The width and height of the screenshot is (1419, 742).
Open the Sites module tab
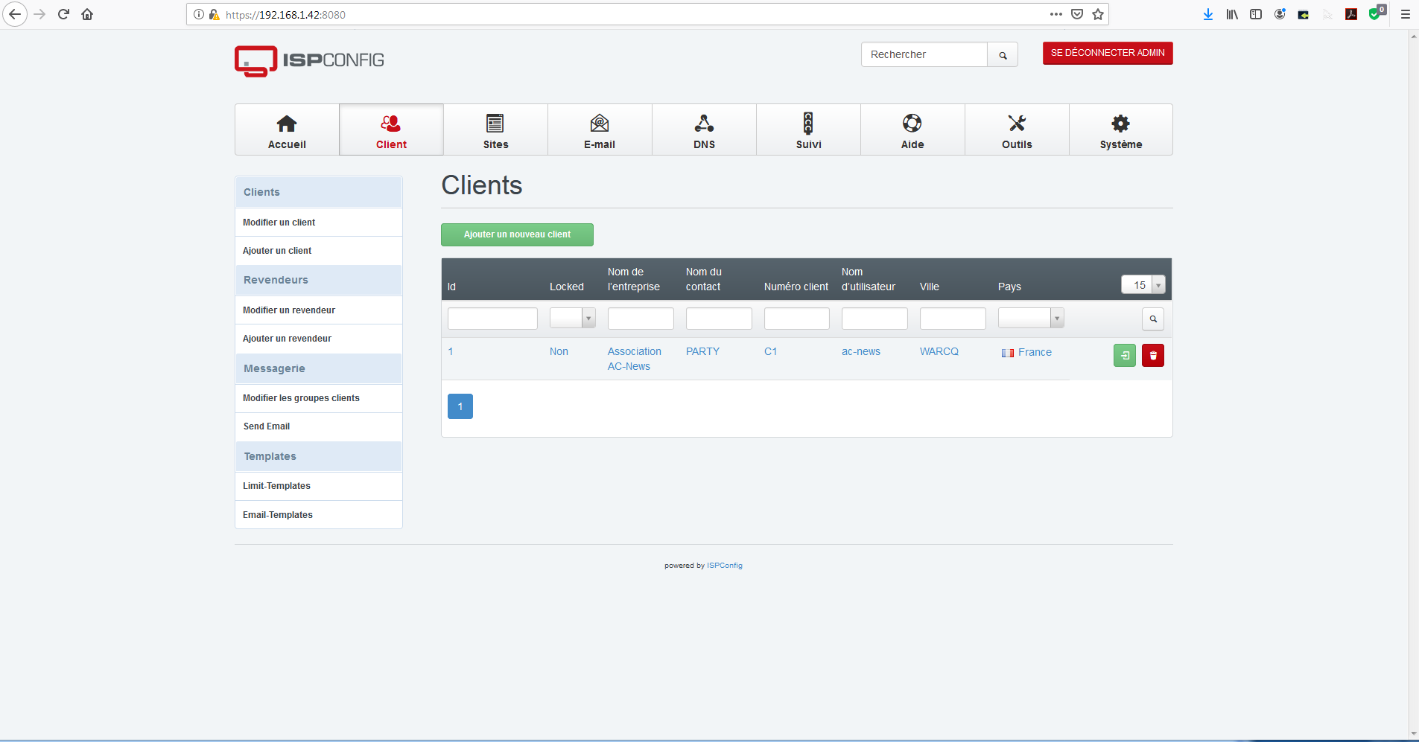pyautogui.click(x=495, y=130)
